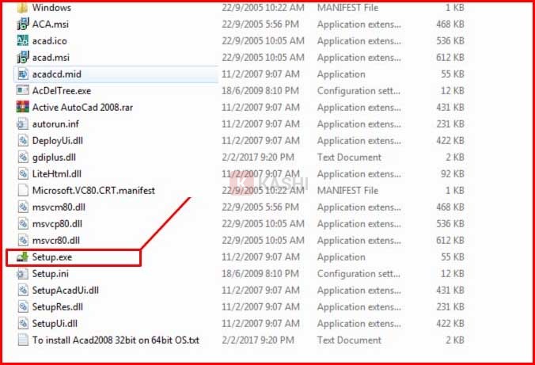Click the Microsoft.VC80.CRT.manifest blank file icon
This screenshot has width=535, height=365.
tap(23, 191)
